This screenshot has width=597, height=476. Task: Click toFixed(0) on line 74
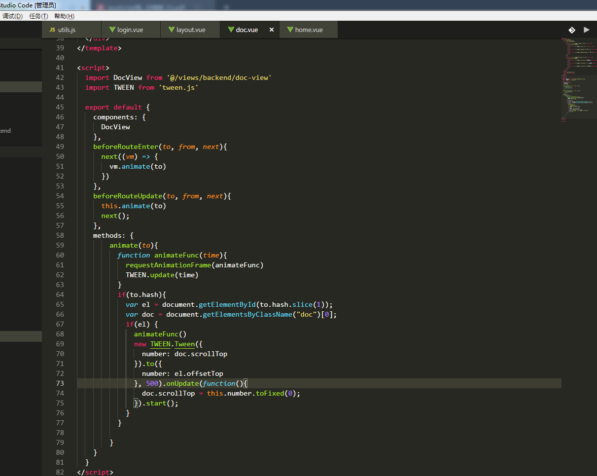coord(276,393)
